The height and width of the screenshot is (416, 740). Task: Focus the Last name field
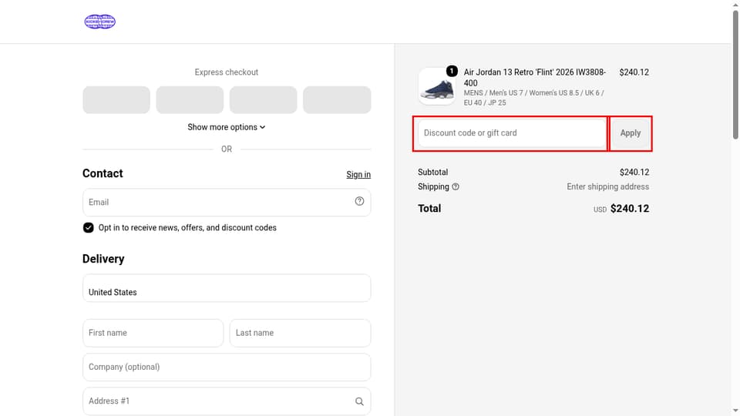[300, 333]
